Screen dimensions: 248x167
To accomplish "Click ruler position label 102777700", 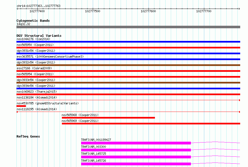I will pos(204,11).
